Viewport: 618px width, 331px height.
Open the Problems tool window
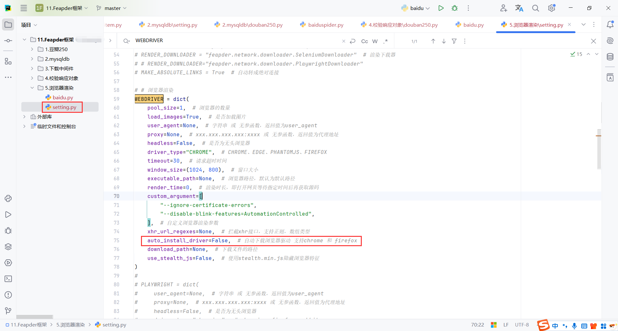(x=8, y=295)
